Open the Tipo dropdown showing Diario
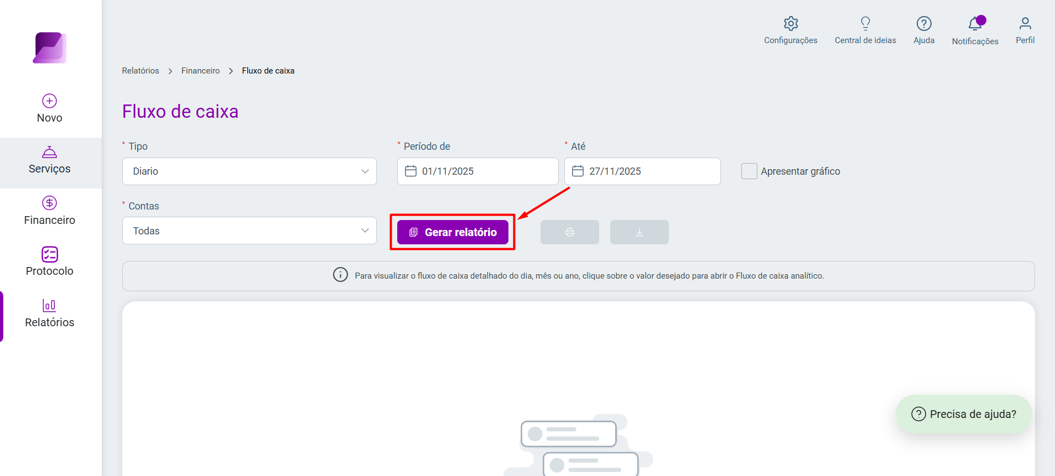 (x=250, y=171)
